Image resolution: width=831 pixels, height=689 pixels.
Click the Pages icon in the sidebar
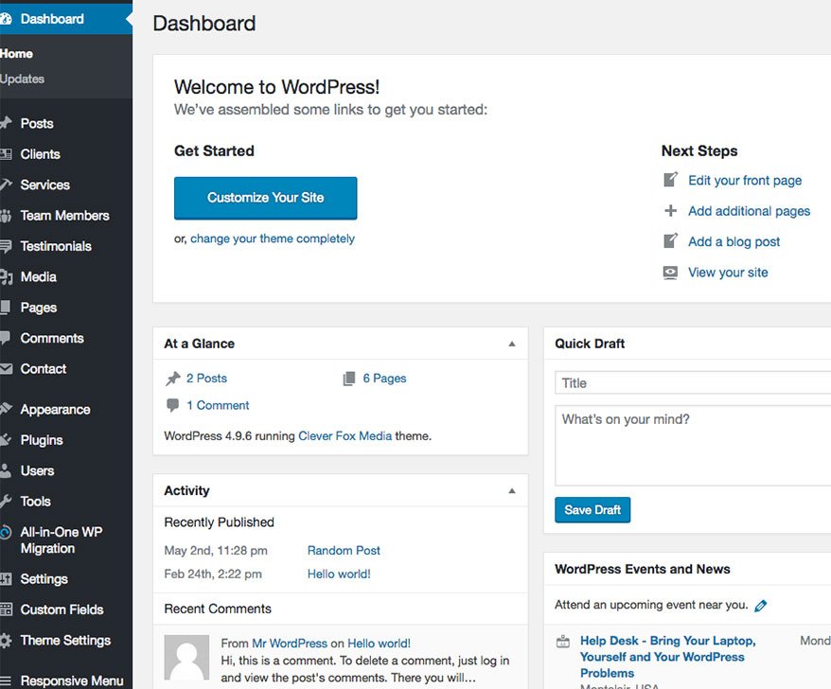click(x=6, y=308)
